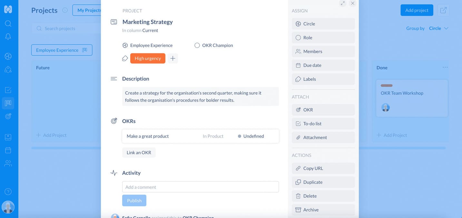Click the search icon in left sidebar
Screen dimensions: 462x218
pos(8,23)
